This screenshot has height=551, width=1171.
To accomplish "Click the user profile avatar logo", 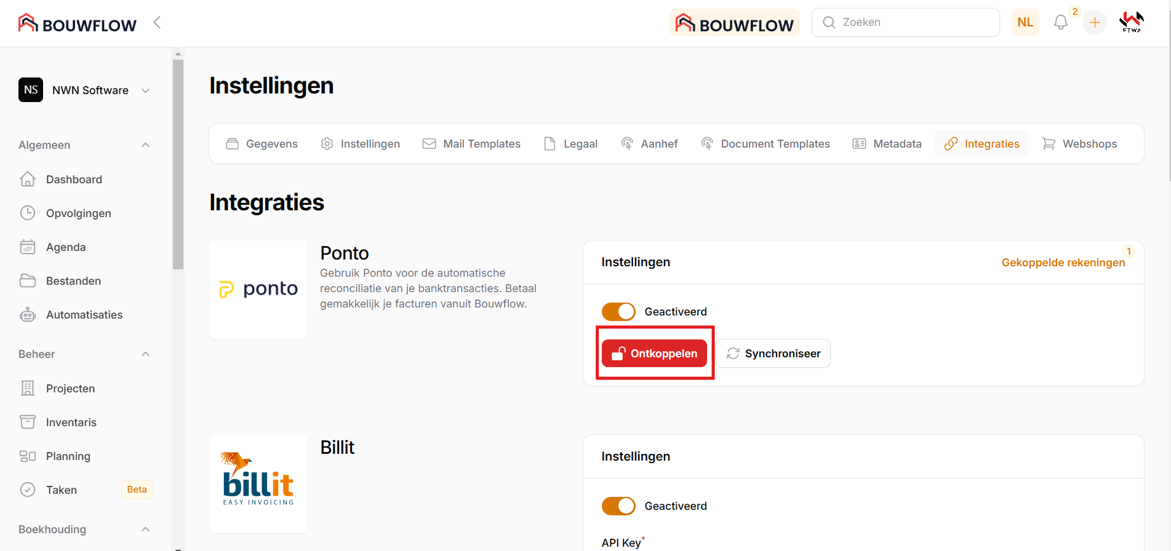I will [x=1131, y=22].
